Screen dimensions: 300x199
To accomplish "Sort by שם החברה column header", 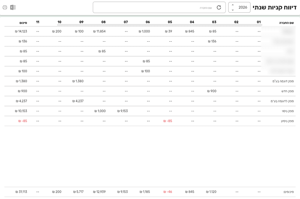I will pyautogui.click(x=286, y=23).
